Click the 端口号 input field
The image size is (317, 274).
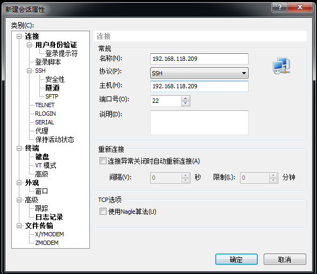coord(166,101)
